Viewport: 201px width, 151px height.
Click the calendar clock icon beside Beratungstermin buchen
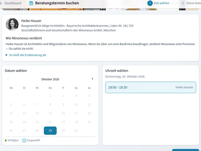(x=31, y=3)
